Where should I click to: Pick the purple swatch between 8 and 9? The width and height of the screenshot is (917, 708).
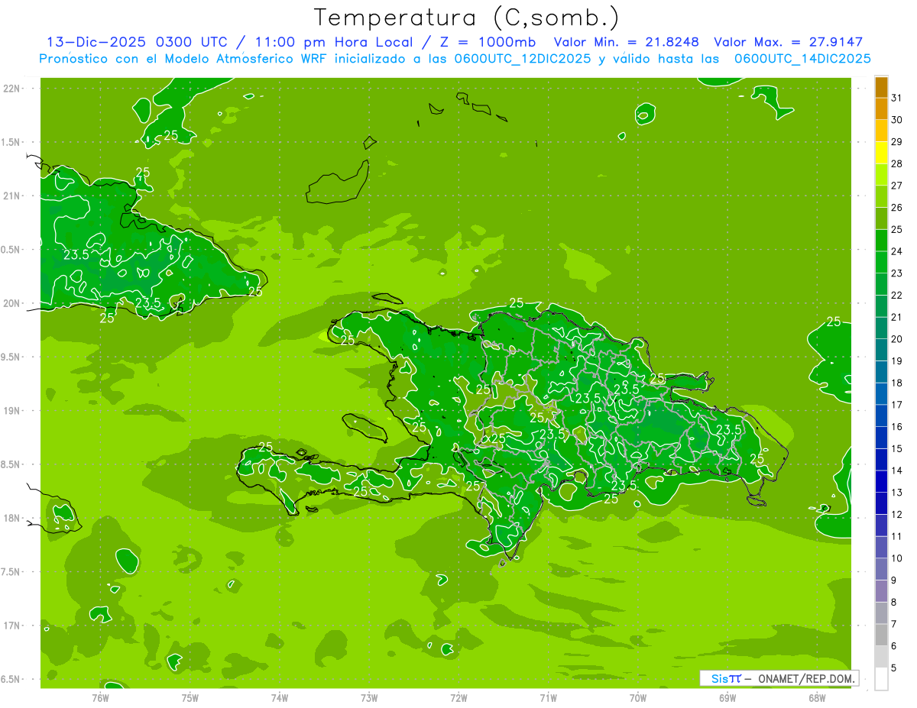coord(881,591)
